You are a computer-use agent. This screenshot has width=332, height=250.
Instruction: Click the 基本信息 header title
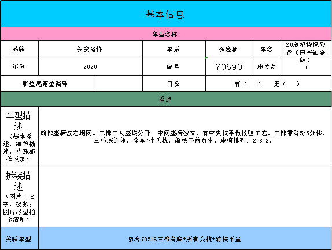(x=165, y=15)
